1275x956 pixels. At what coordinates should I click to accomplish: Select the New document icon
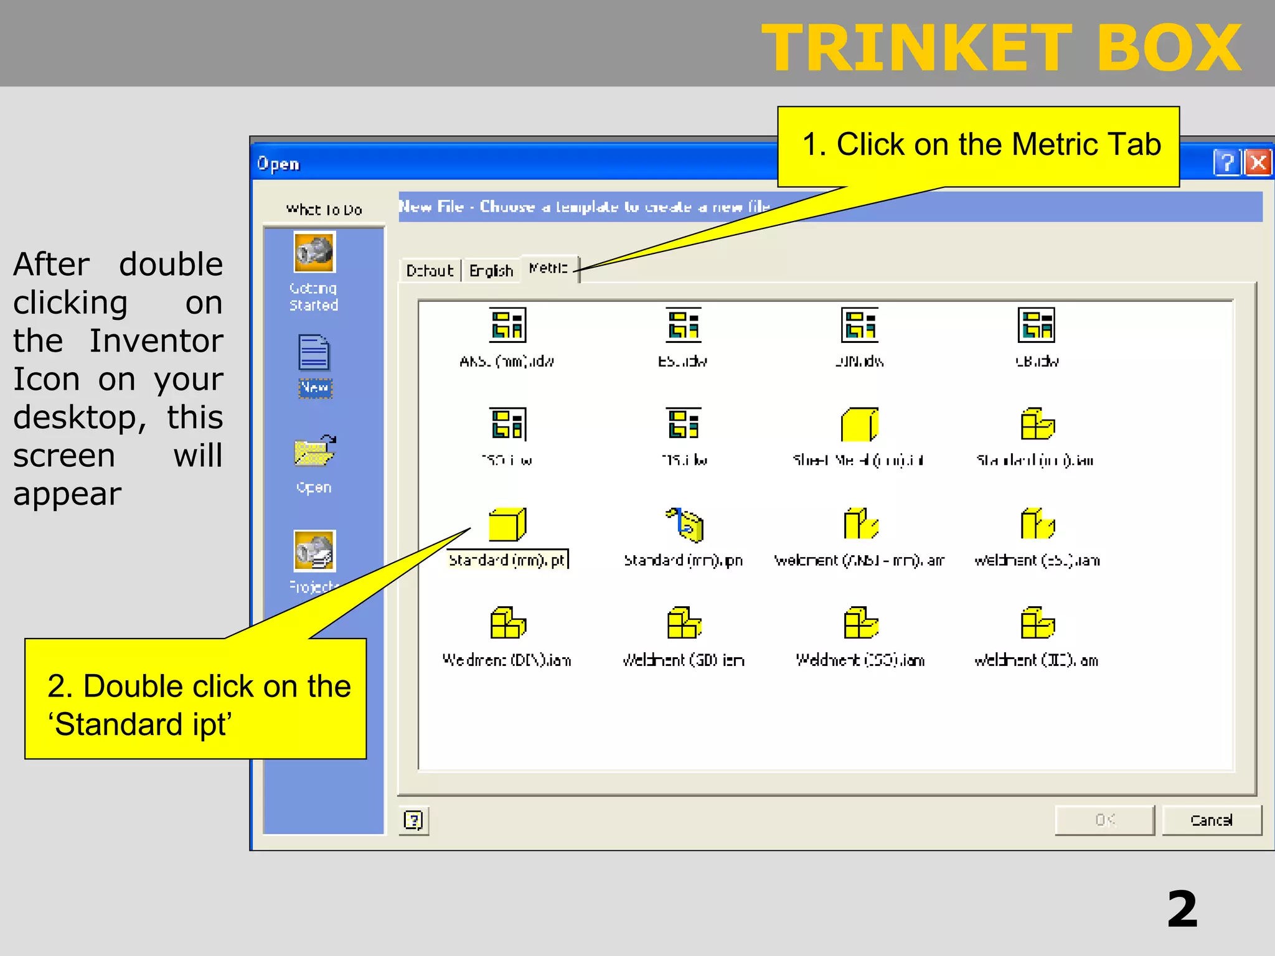tap(314, 353)
